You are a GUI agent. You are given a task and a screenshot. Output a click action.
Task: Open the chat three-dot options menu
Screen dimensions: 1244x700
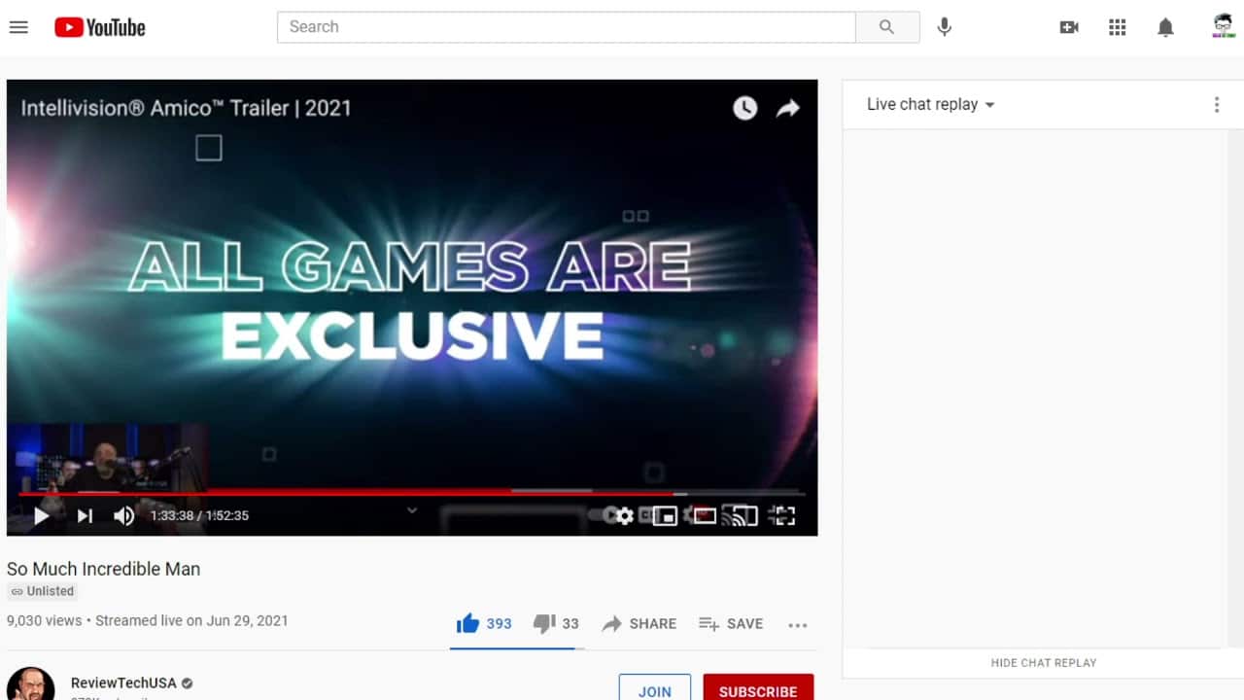1216,105
